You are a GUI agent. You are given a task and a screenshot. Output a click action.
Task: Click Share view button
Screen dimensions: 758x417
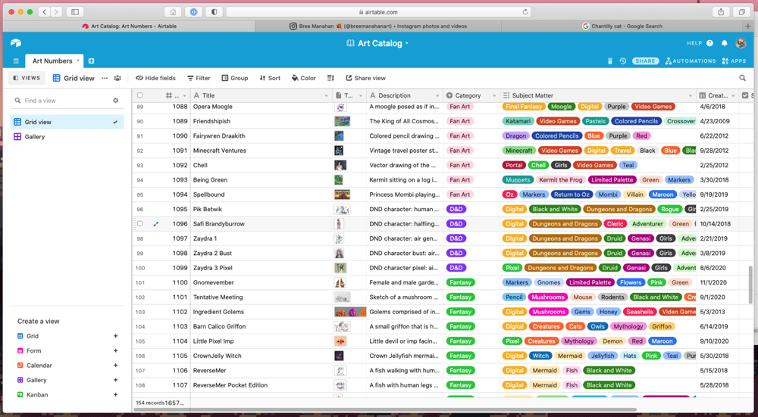(365, 78)
